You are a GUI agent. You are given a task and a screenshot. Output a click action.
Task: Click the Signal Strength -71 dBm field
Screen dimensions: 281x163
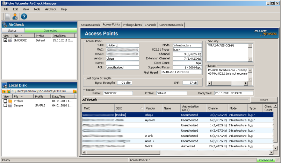(124, 83)
